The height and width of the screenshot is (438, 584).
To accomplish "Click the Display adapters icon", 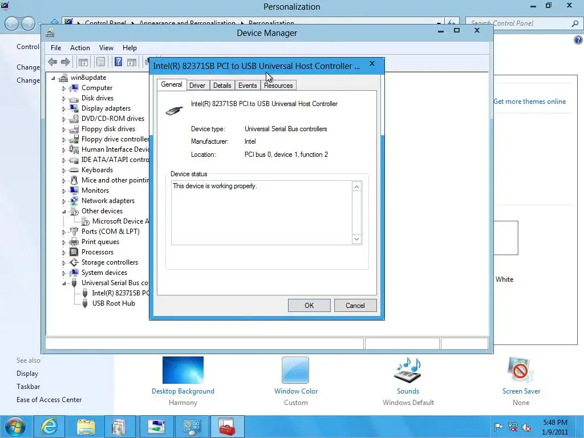I will (x=74, y=108).
